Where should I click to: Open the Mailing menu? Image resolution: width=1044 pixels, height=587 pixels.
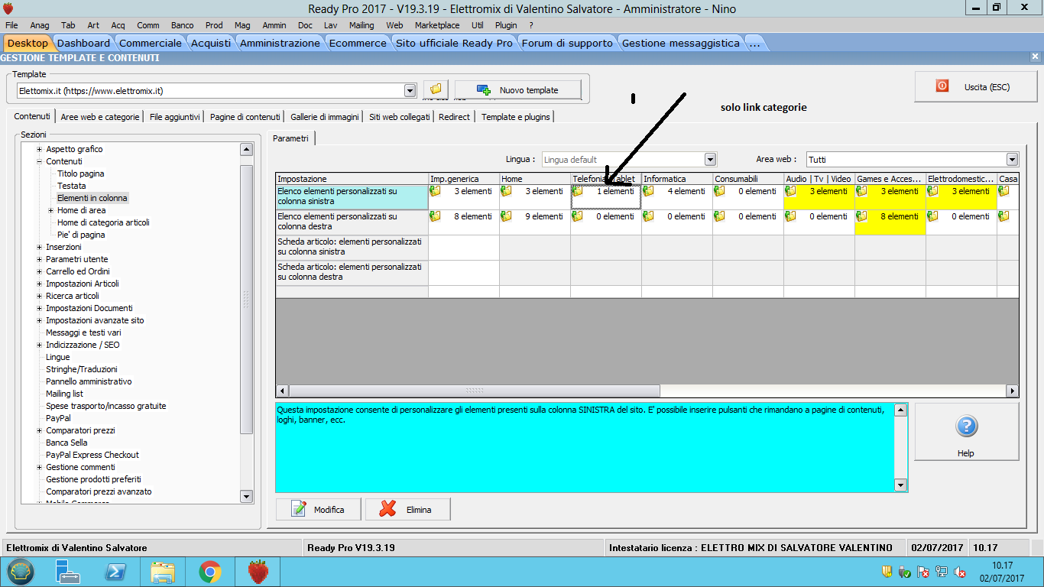pos(362,25)
